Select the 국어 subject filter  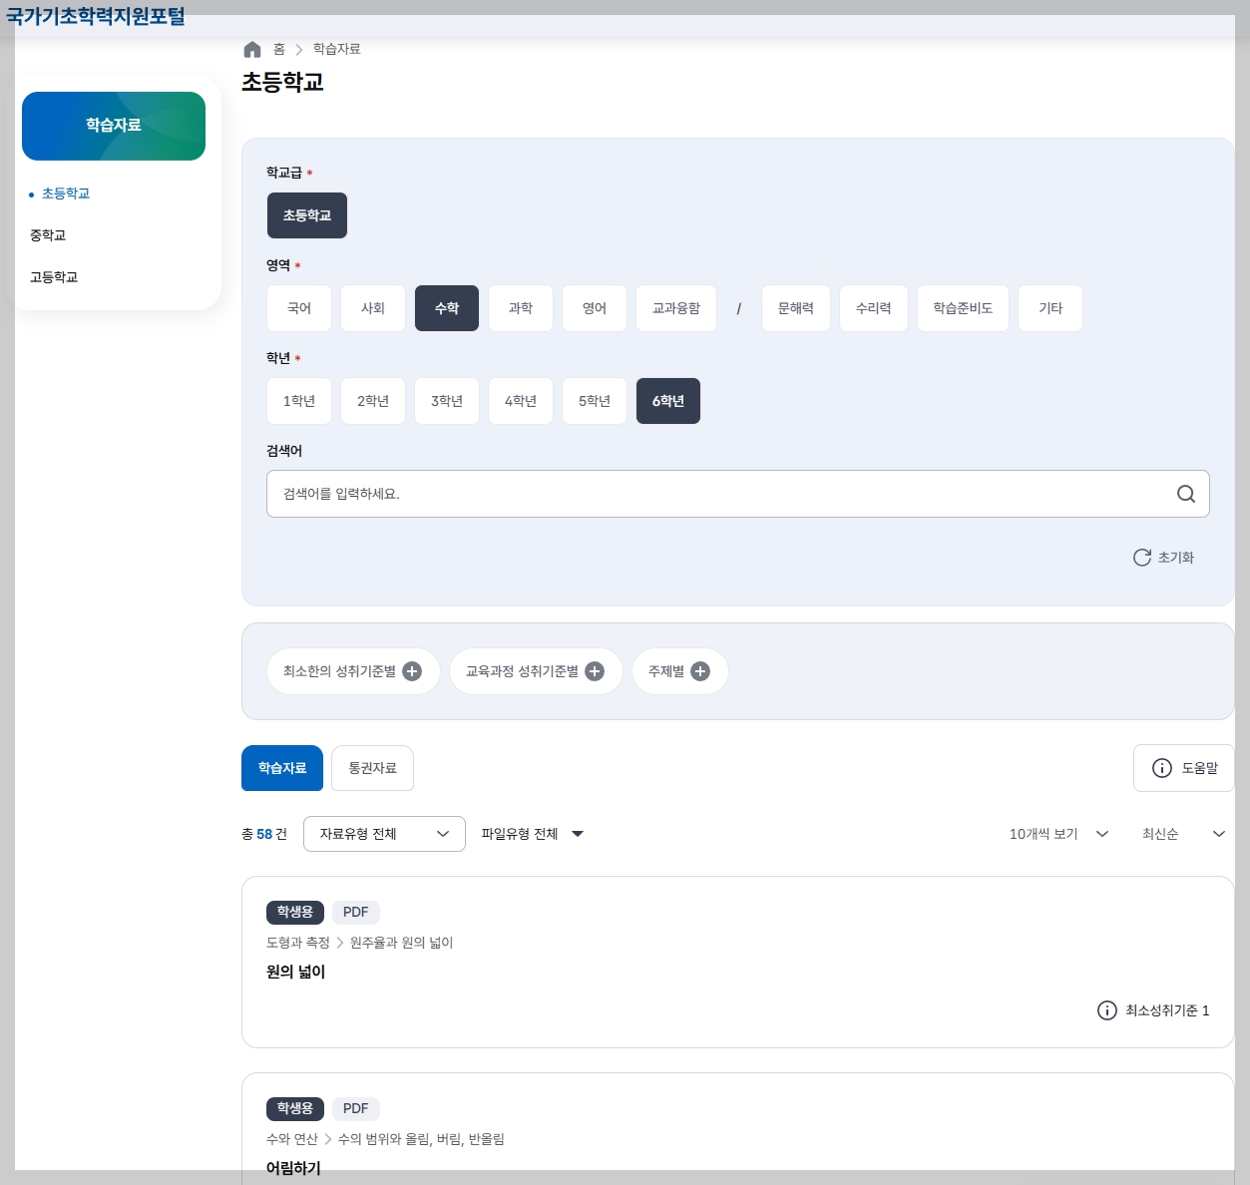click(x=299, y=308)
